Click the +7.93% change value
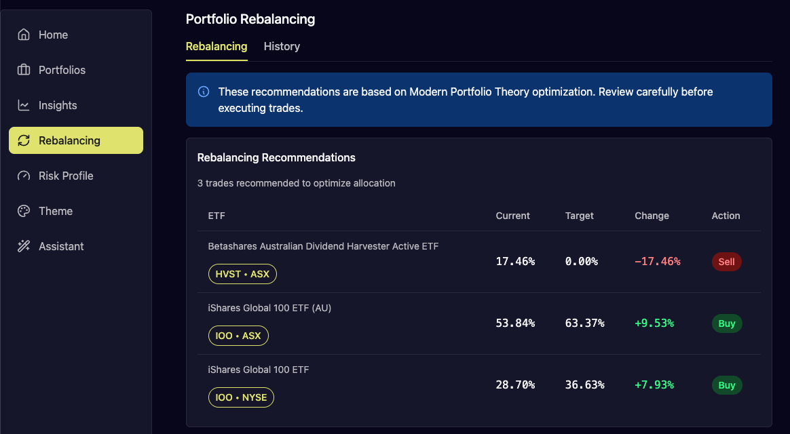 [x=654, y=384]
